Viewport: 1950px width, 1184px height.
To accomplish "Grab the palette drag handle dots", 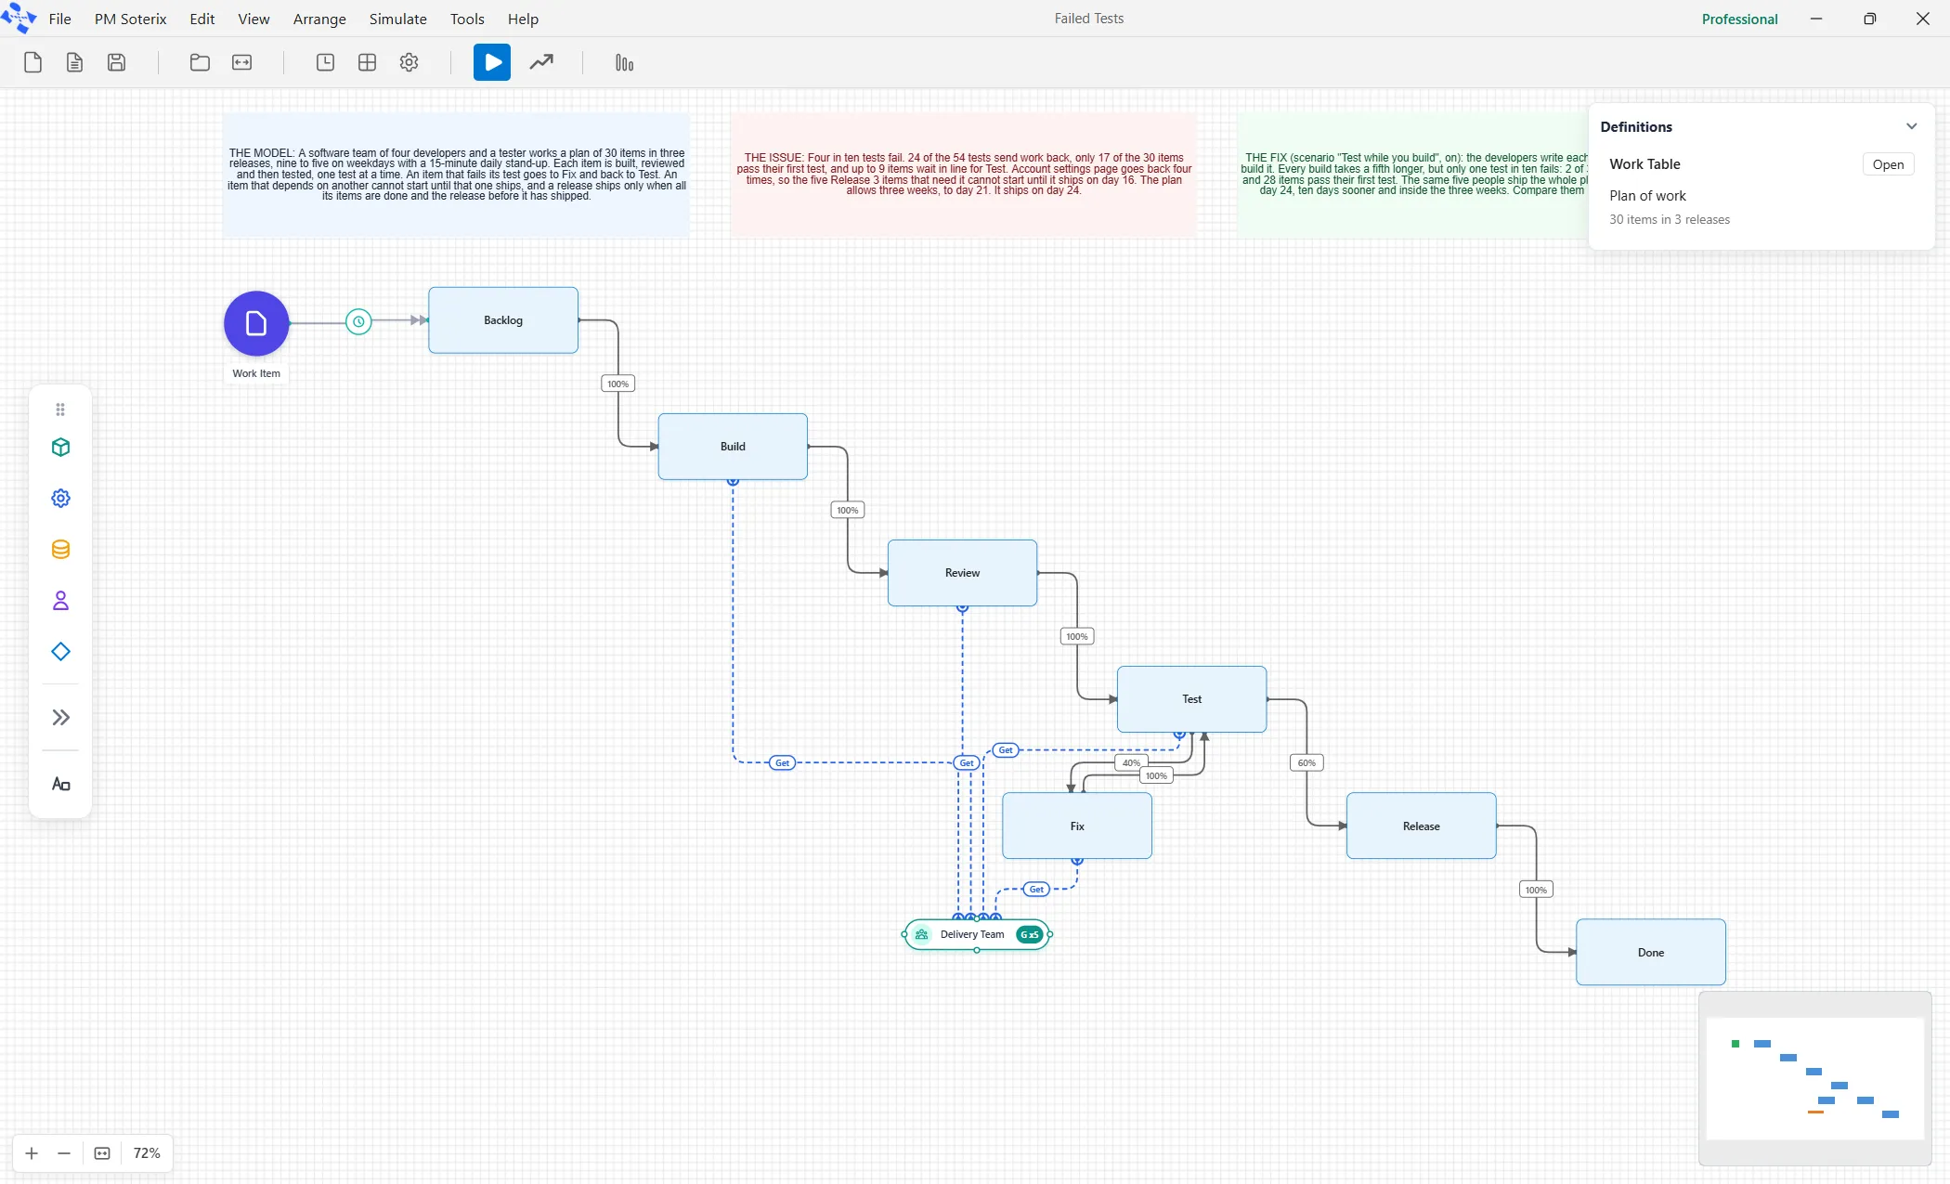I will point(60,410).
